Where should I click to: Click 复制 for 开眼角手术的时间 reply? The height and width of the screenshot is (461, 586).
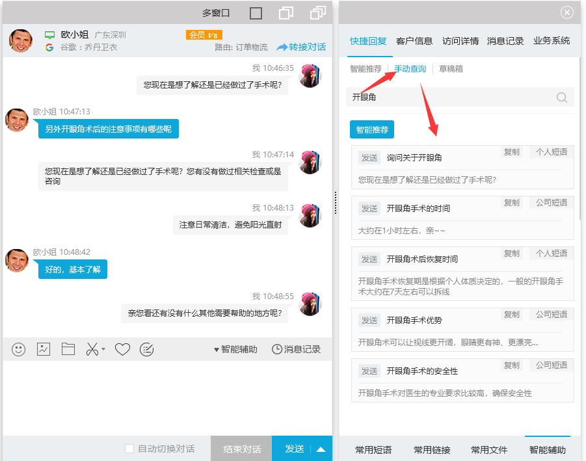point(512,203)
